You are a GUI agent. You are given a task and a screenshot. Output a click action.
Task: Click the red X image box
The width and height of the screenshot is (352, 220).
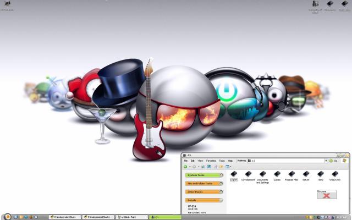[327, 194]
